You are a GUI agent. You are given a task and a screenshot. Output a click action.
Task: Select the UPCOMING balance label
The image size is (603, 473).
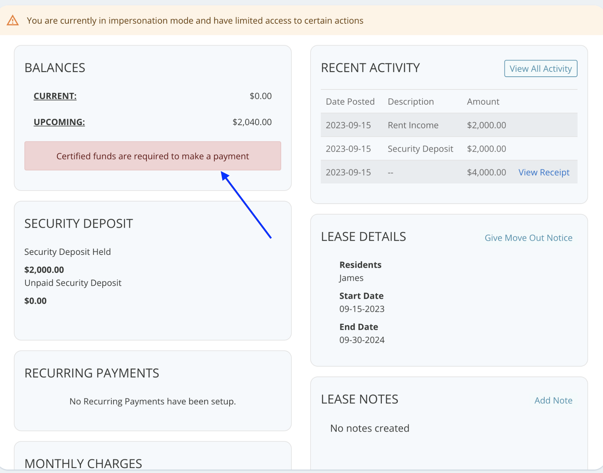pos(59,122)
